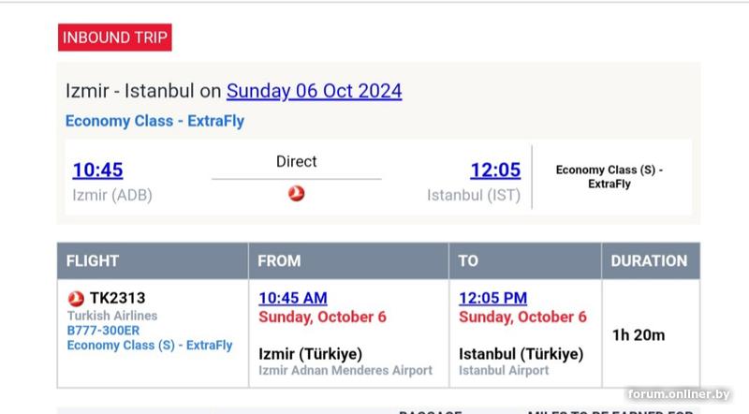749x414 pixels.
Task: Open the 10:45 AM link in the FROM column
Action: coord(292,298)
